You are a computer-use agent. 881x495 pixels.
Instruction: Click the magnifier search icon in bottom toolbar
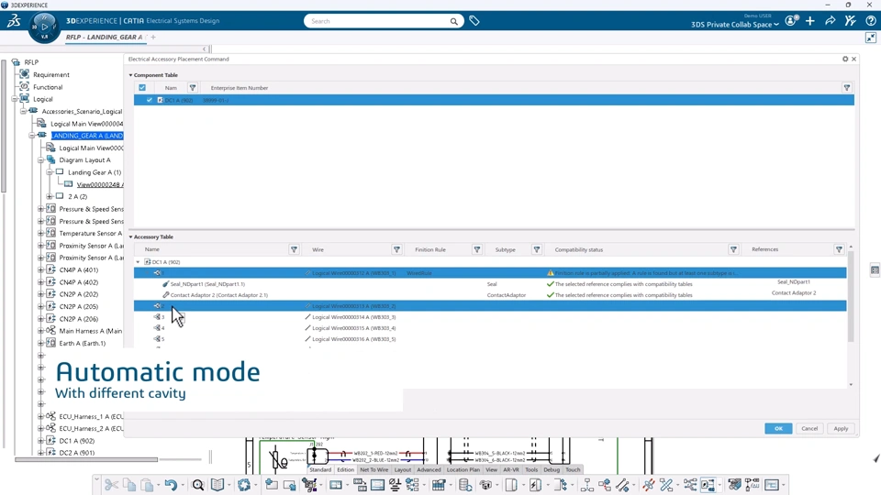click(x=198, y=484)
